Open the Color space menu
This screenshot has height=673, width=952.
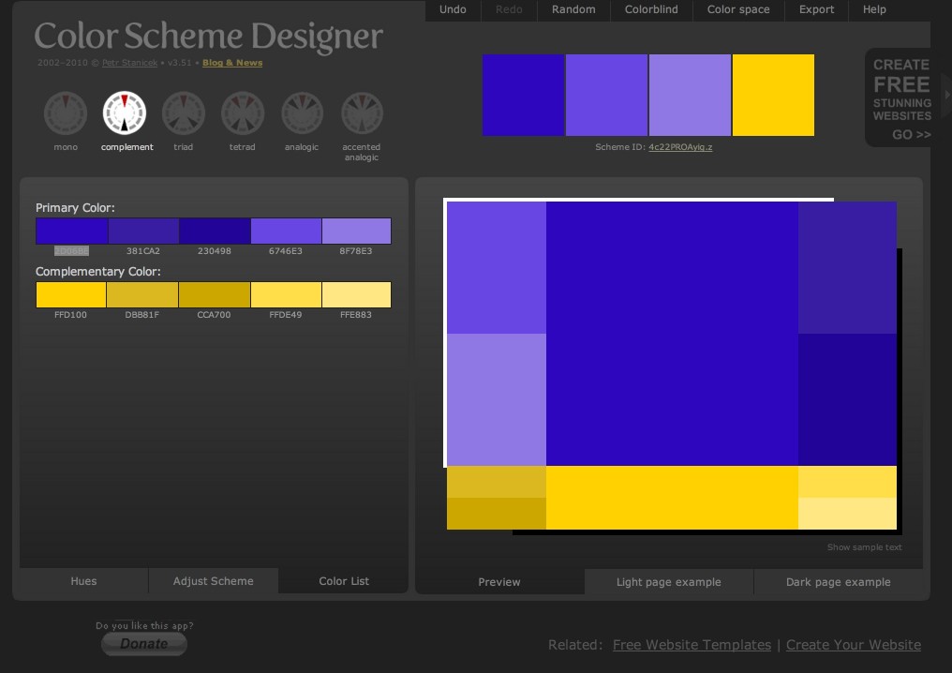coord(738,10)
